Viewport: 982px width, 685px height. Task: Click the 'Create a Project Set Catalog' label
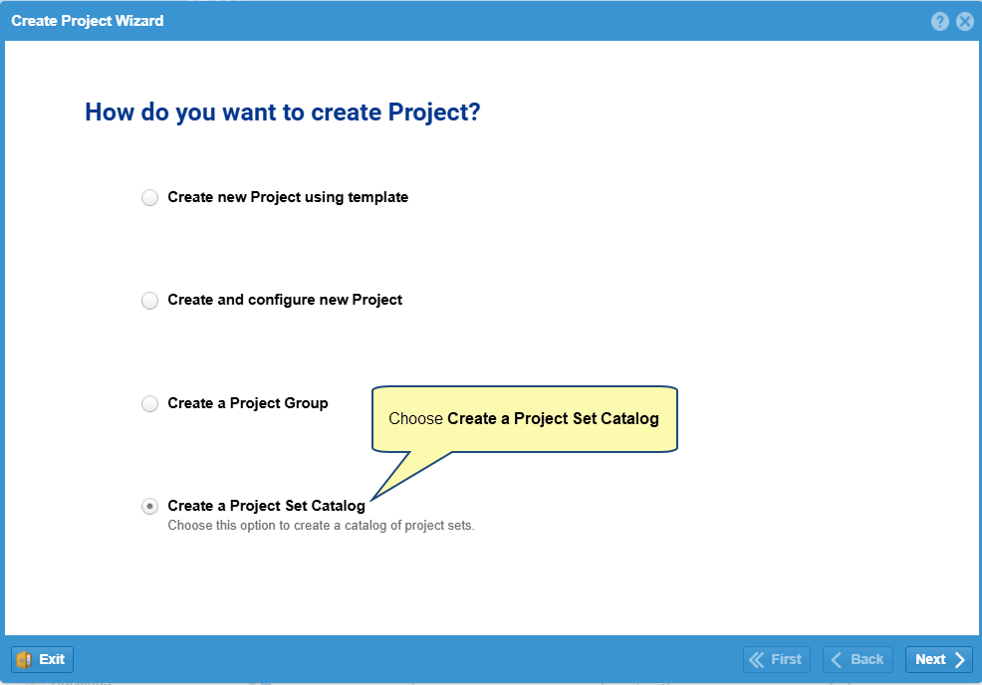point(266,506)
